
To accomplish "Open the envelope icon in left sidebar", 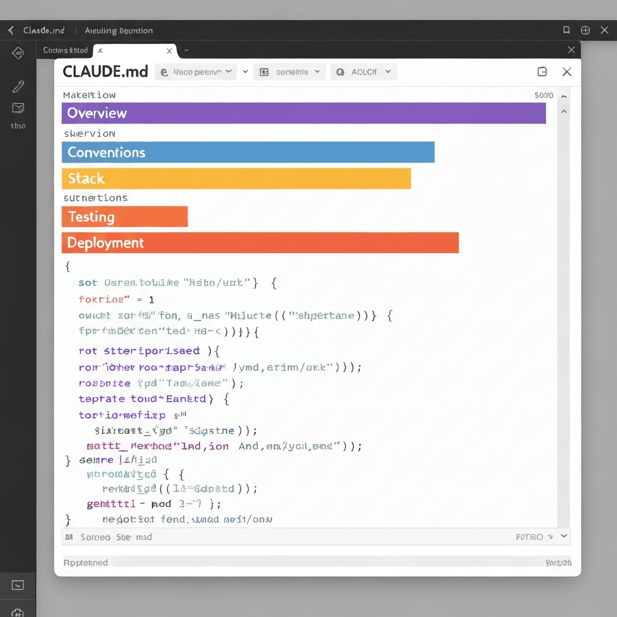I will coord(18,108).
